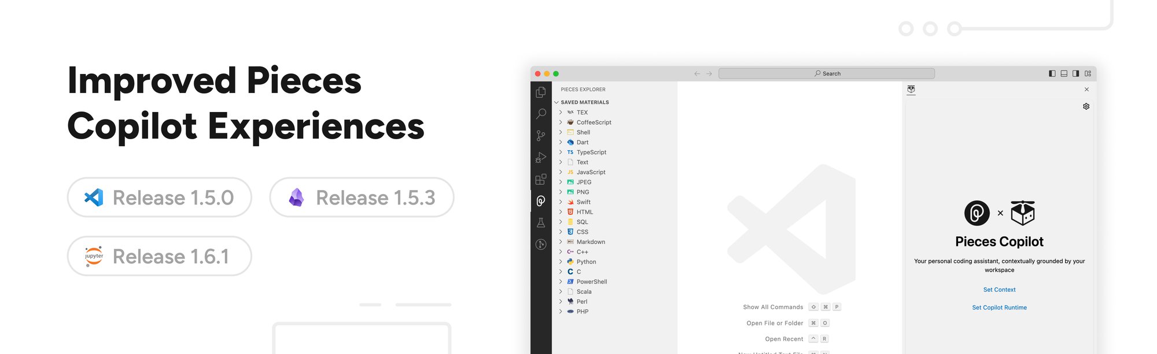This screenshot has width=1157, height=354.
Task: Expand the CoffeeScript folder chevron
Action: click(561, 122)
